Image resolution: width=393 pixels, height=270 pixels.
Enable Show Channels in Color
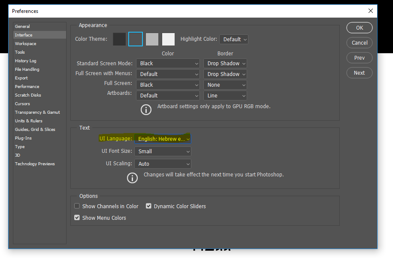77,206
